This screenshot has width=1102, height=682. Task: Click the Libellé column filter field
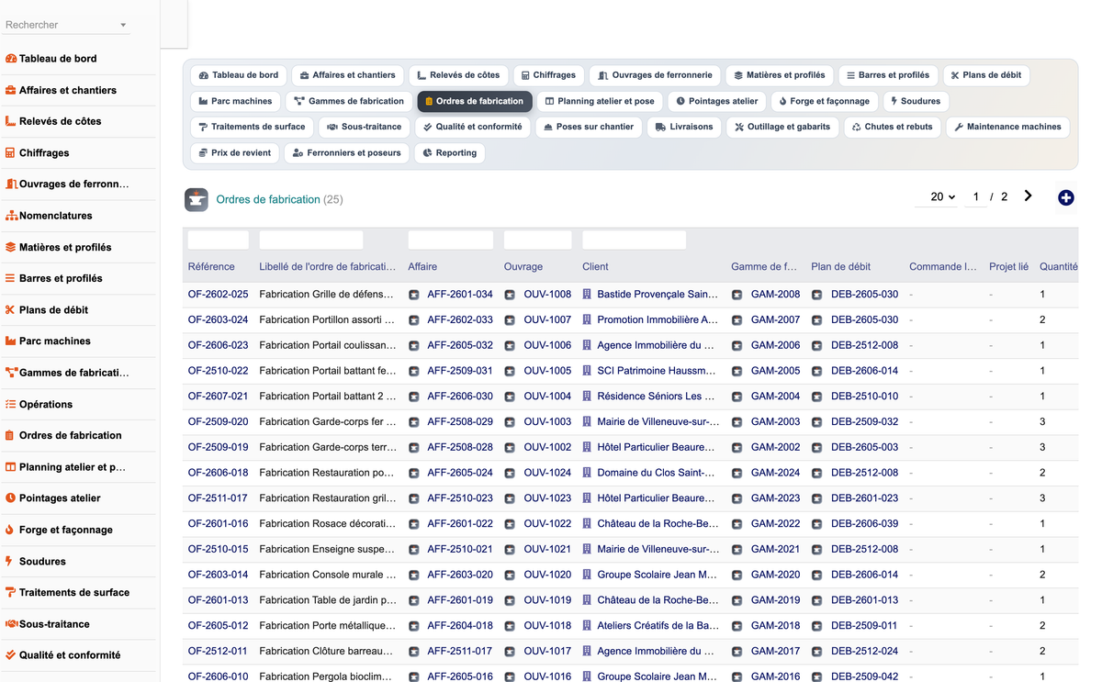point(311,240)
